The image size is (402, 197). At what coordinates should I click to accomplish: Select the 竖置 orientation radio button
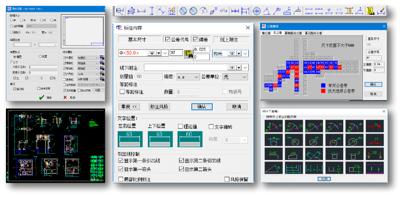point(40,56)
